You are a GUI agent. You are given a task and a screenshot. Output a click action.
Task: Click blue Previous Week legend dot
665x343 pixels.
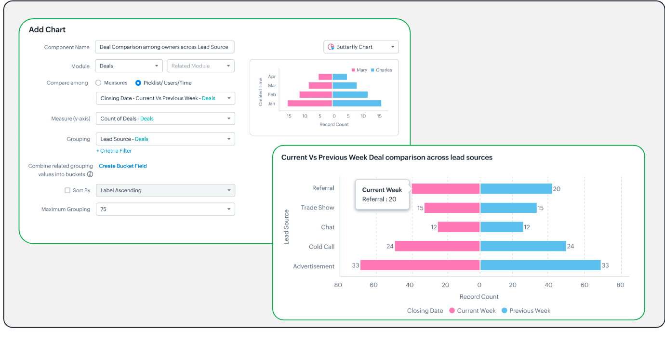504,311
